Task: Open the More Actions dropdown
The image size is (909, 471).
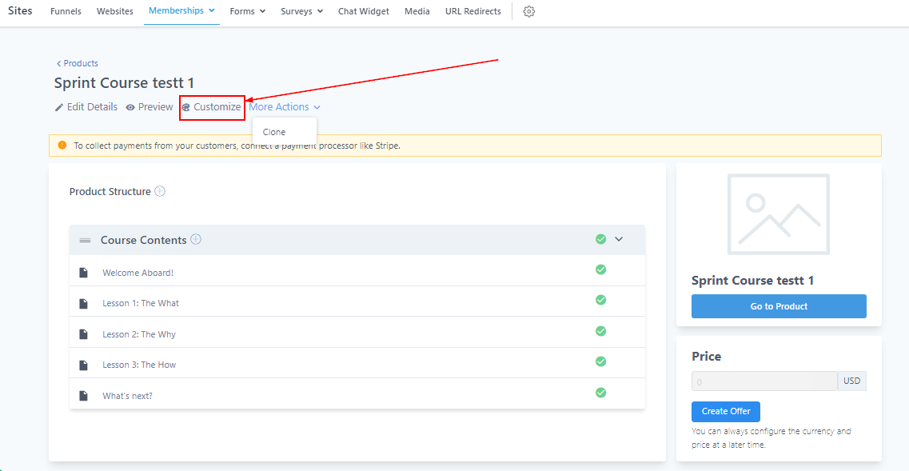Action: (x=284, y=107)
